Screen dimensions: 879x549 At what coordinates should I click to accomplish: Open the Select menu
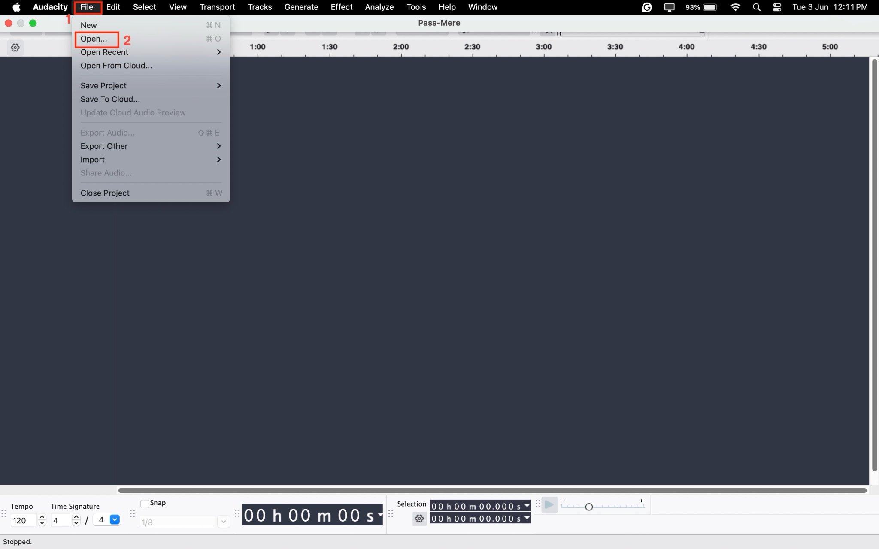[x=145, y=7]
